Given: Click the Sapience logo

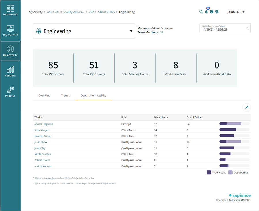Looking at the screenshot, I should click(x=240, y=195).
